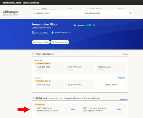Image resolution: width=143 pixels, height=118 pixels.
Task: Click the Monitor RSS feed icon
Action: coord(75,25)
